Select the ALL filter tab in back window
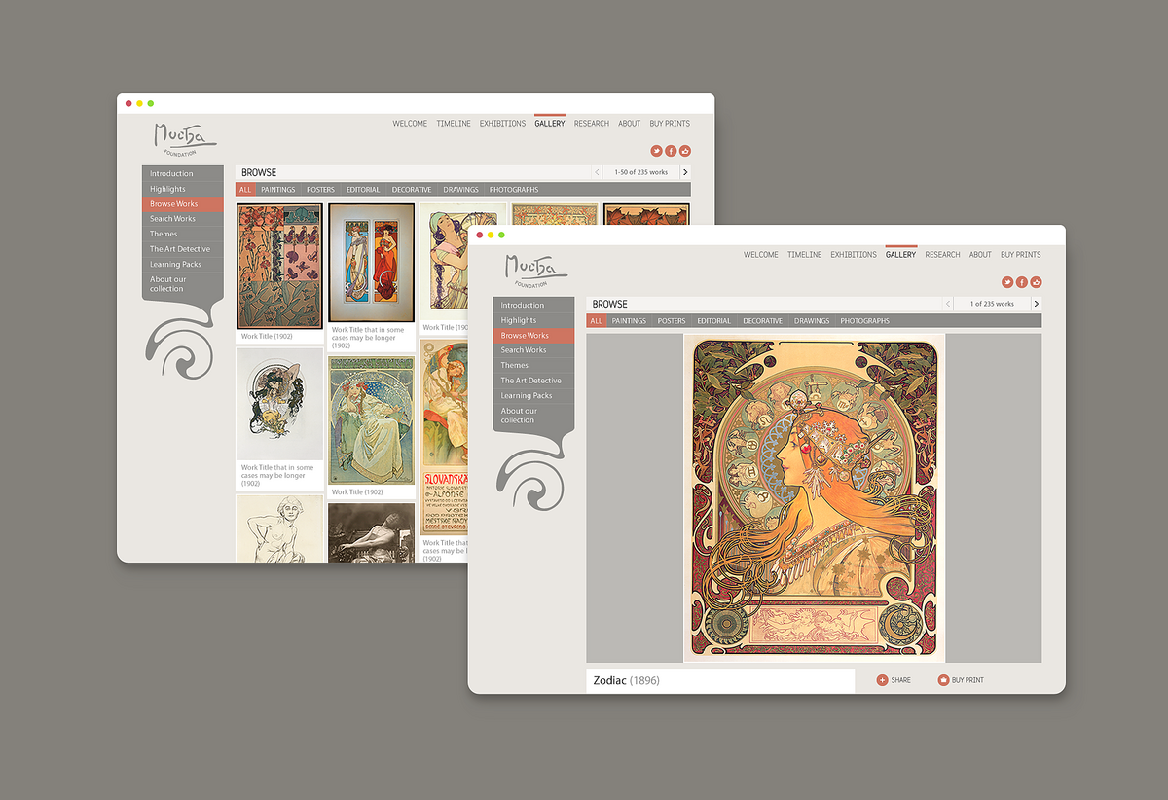 tap(245, 189)
